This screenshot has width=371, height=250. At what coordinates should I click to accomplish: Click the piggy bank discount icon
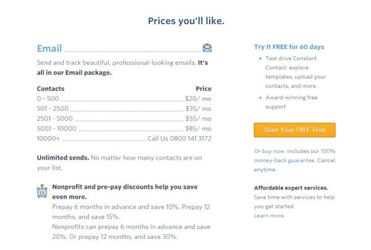[x=42, y=191]
